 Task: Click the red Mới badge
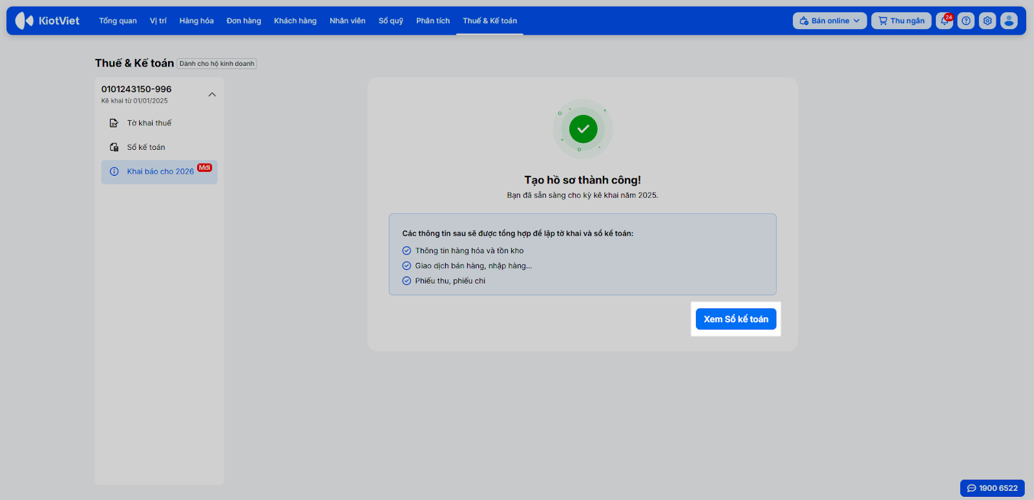tap(205, 167)
